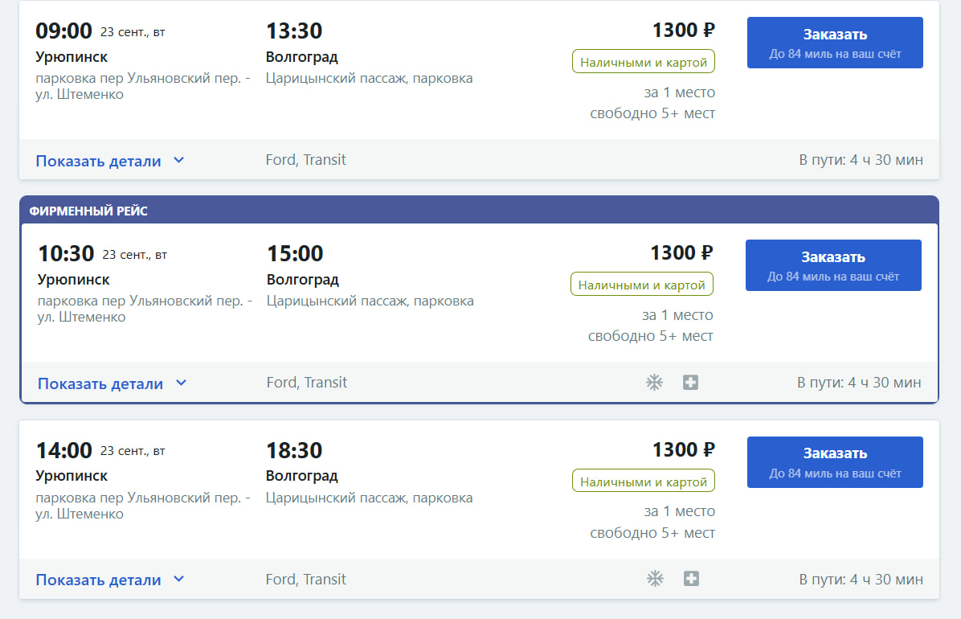Viewport: 961px width, 619px height.
Task: Expand details chevron for 09:00 trip
Action: tap(179, 161)
